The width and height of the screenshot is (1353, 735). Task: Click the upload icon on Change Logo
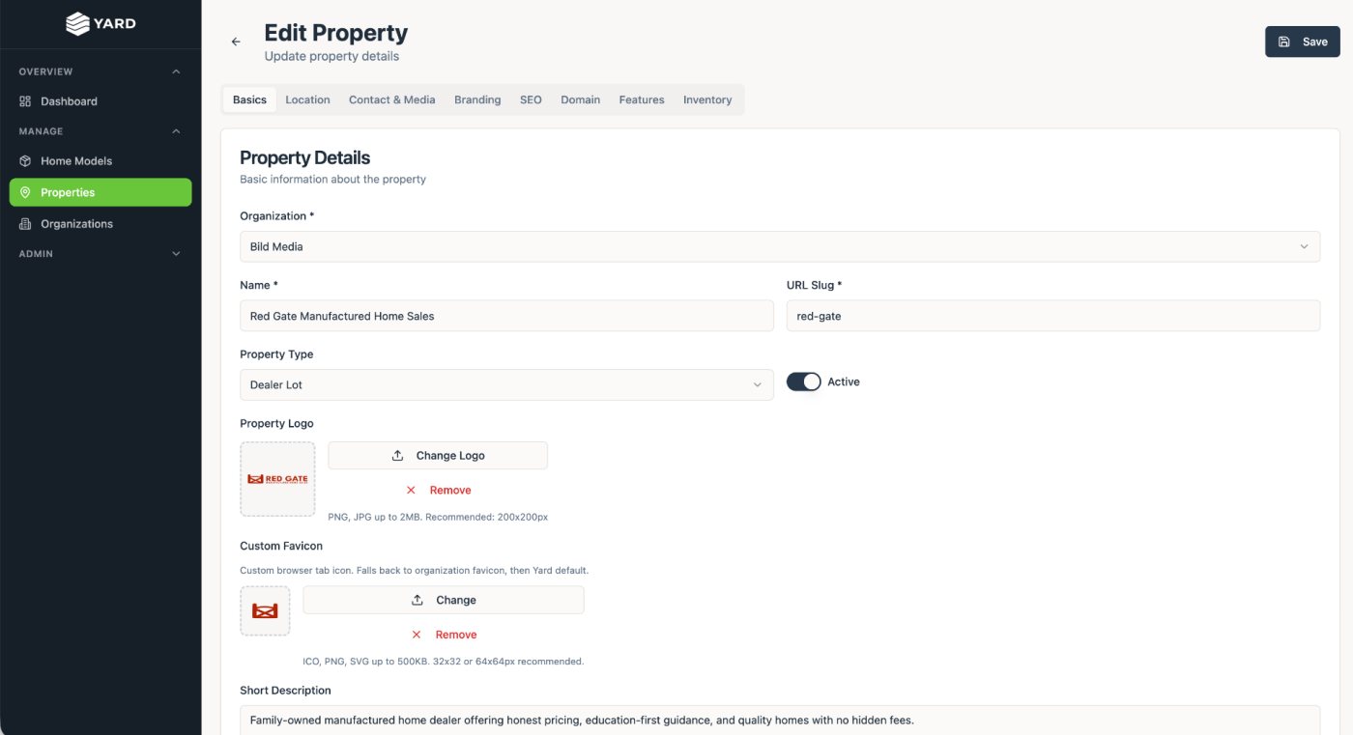(x=397, y=456)
